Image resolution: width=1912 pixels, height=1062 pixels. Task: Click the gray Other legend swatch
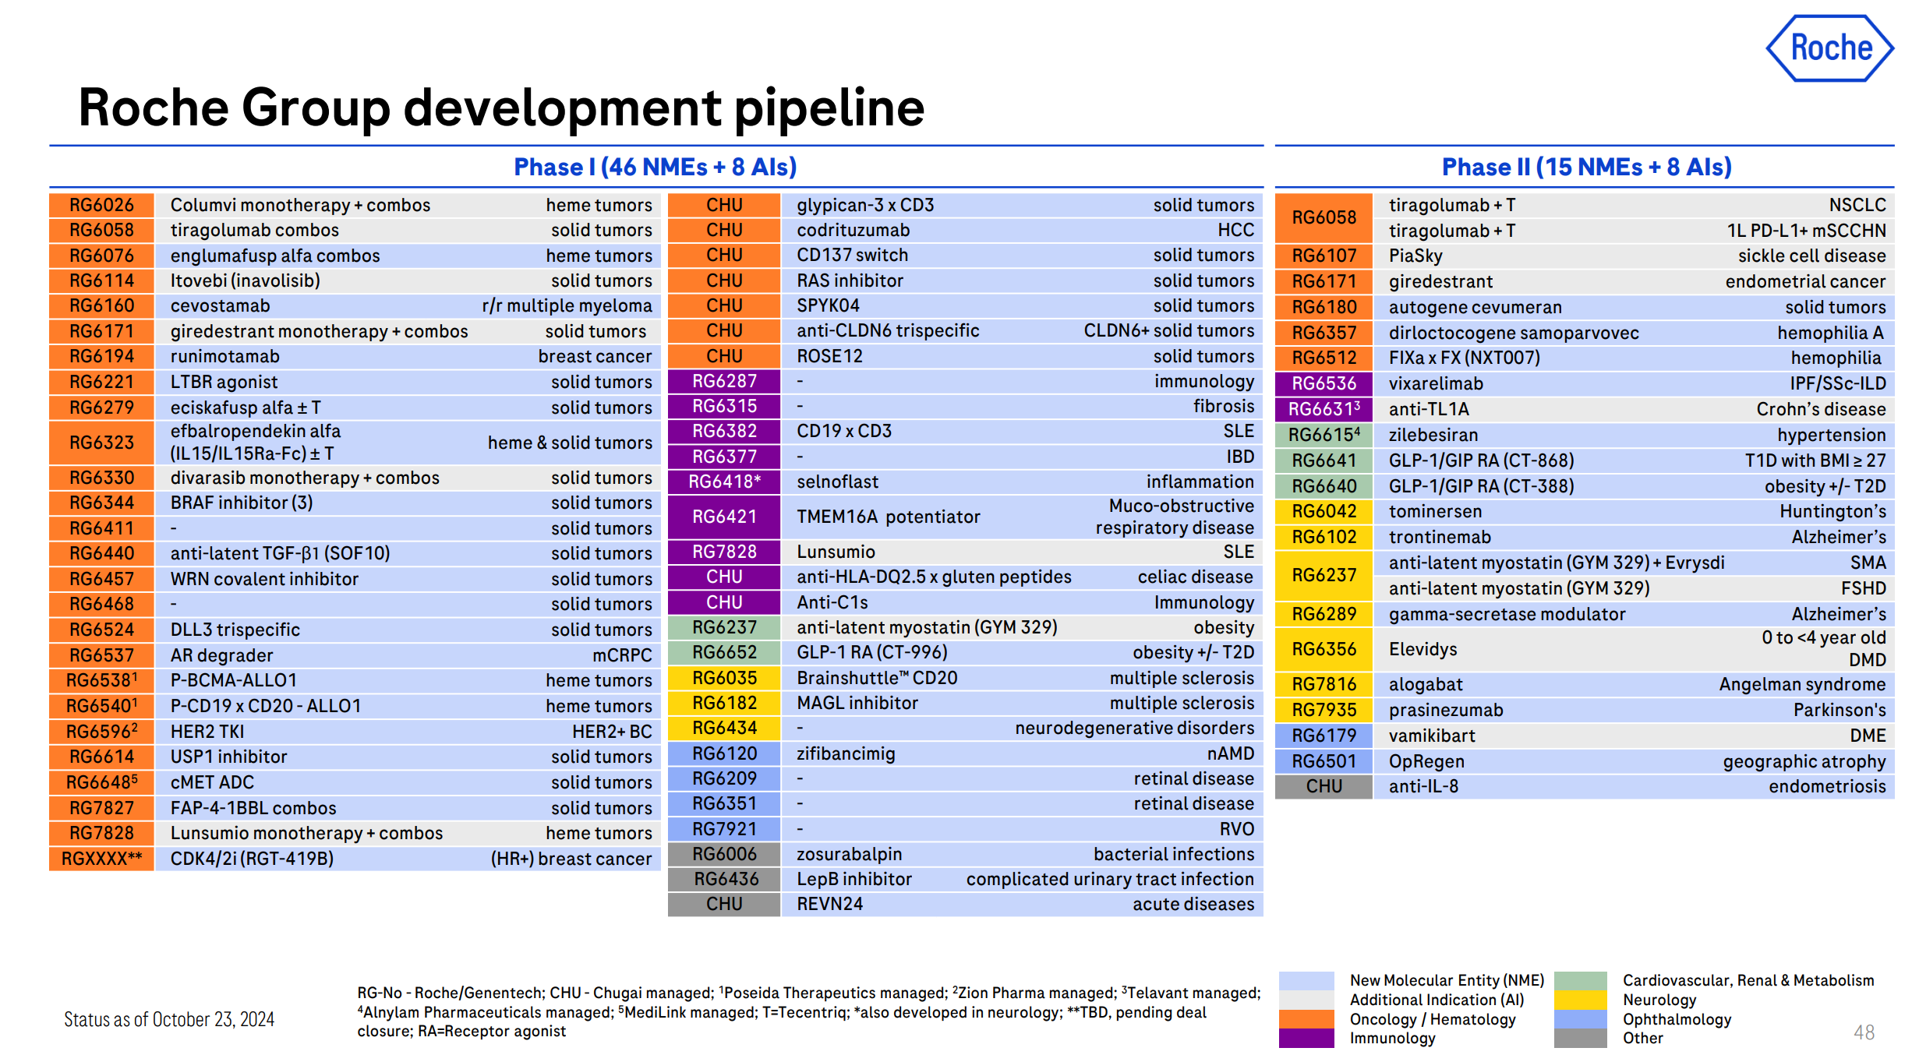pyautogui.click(x=1580, y=1038)
